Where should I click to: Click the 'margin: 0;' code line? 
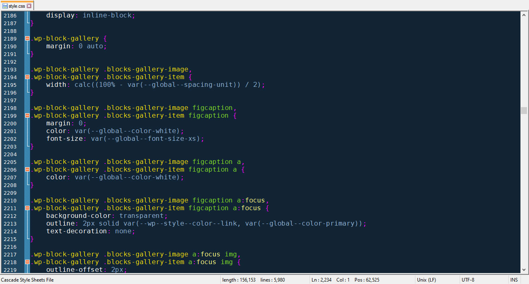pyautogui.click(x=67, y=123)
